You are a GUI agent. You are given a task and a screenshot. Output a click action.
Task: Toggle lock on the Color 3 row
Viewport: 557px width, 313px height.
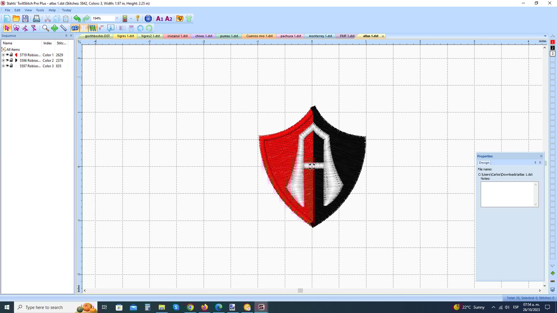click(x=11, y=66)
